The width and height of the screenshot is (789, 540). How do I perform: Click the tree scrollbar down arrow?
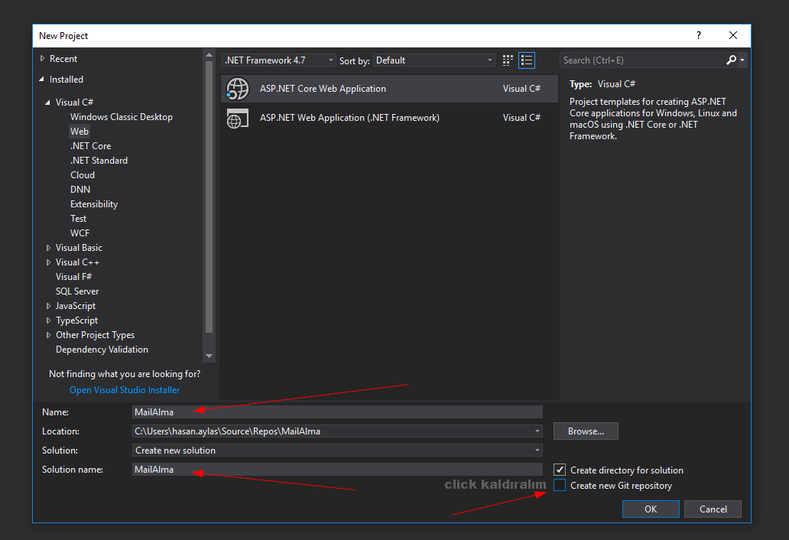209,356
